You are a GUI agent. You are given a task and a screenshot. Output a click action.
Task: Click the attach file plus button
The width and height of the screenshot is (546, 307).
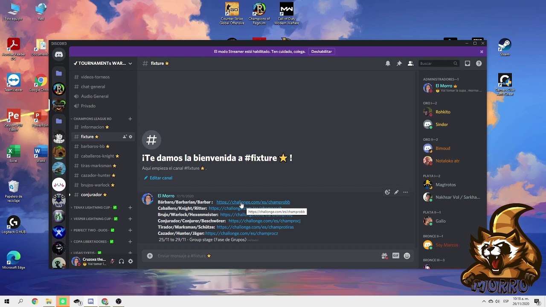[x=150, y=256]
